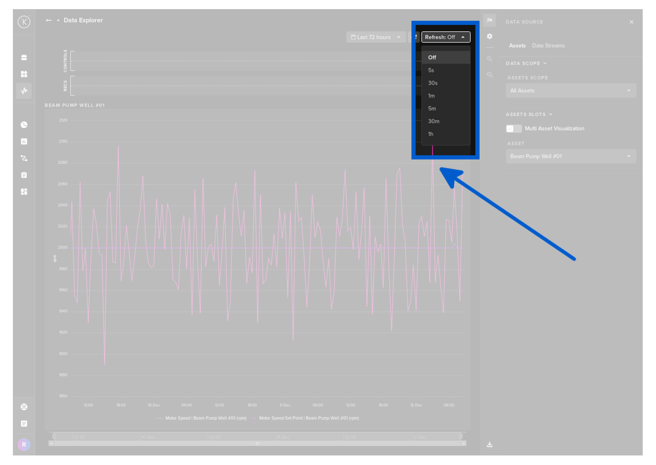Open the settings gear icon
The width and height of the screenshot is (656, 465).
point(490,37)
